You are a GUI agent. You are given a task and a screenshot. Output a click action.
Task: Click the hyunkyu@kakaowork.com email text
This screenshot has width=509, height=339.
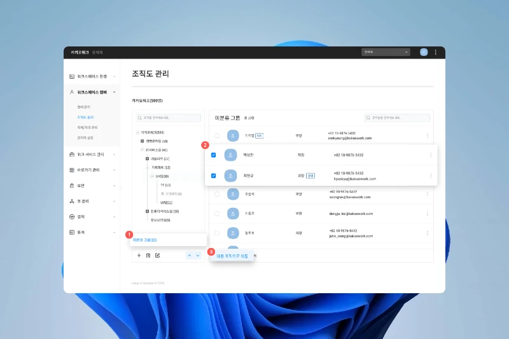[x=355, y=179]
